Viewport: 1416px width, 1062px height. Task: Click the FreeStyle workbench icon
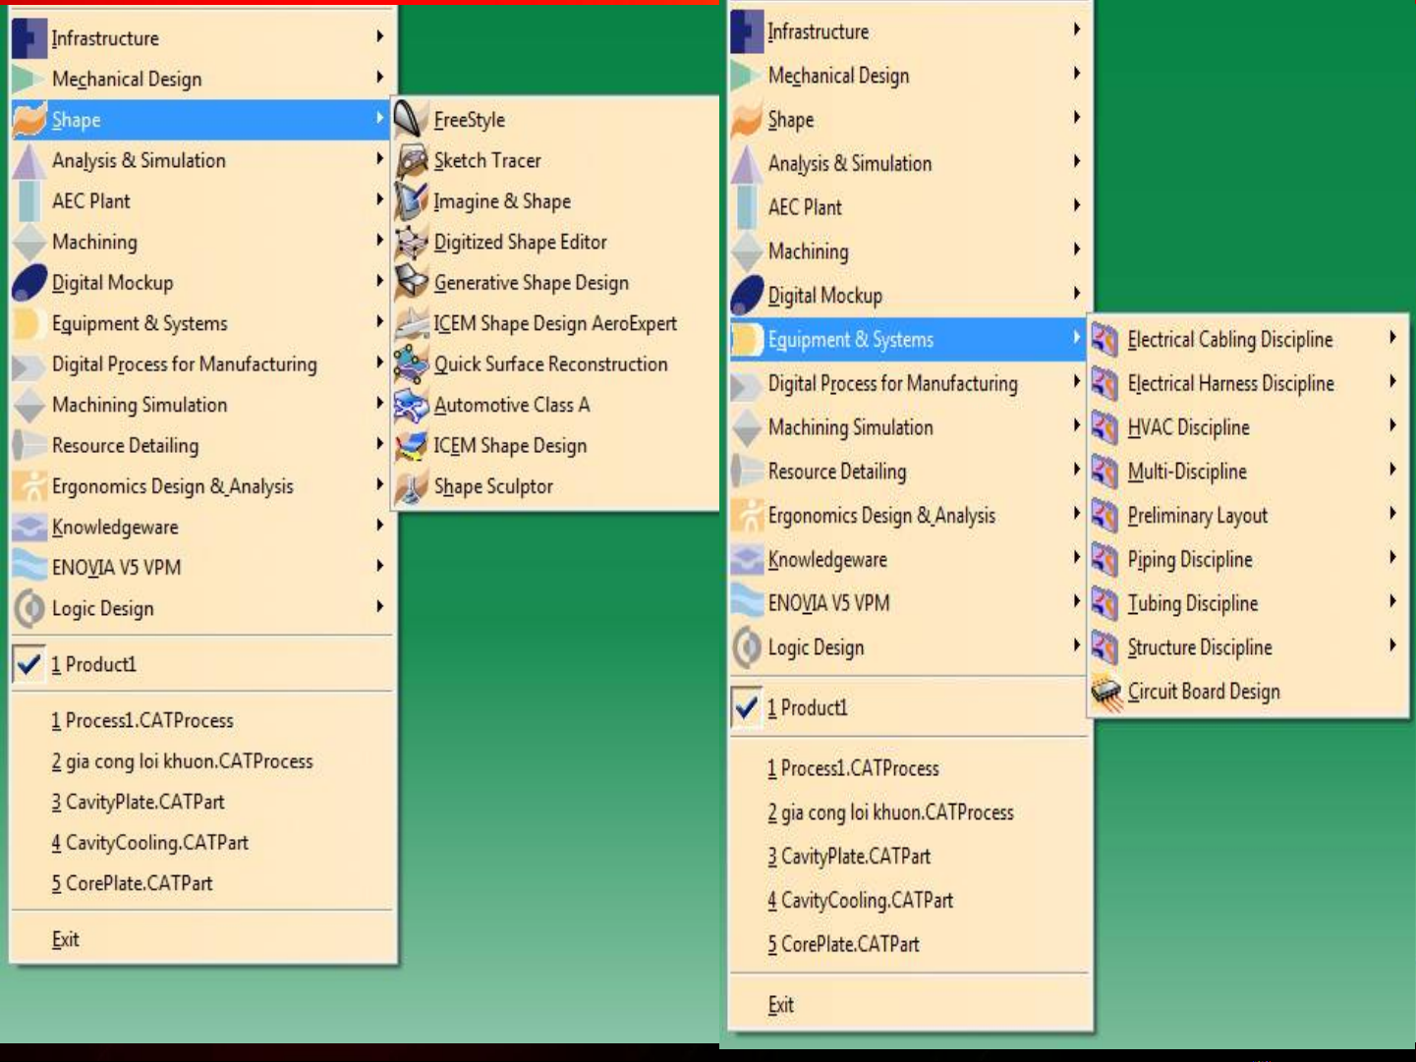click(411, 119)
